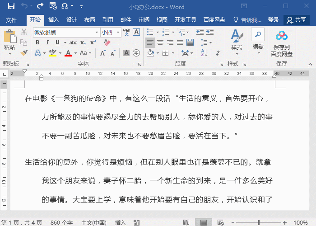Click the 共享 share button

[x=296, y=20]
